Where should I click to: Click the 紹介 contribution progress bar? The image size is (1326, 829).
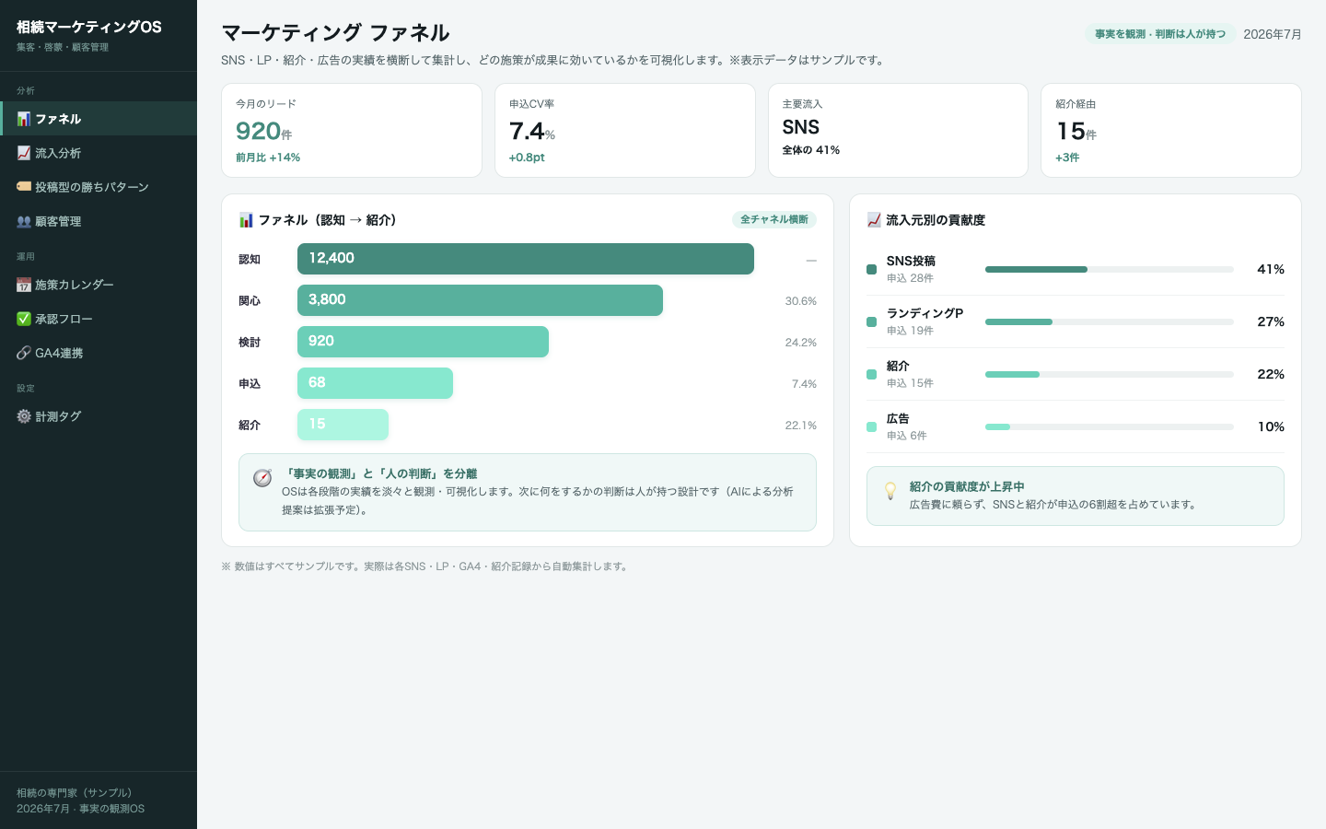[1110, 374]
